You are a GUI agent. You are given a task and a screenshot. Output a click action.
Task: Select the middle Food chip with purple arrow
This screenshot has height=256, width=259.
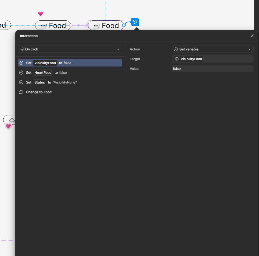[x=53, y=26]
